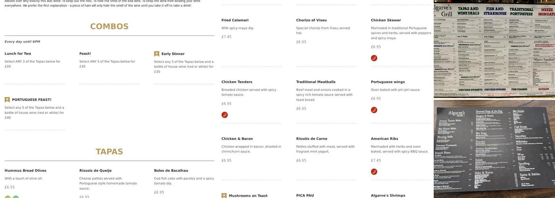This screenshot has width=555, height=198.
Task: Click the star icon beside Mushrooms on Toast
Action: tap(224, 196)
